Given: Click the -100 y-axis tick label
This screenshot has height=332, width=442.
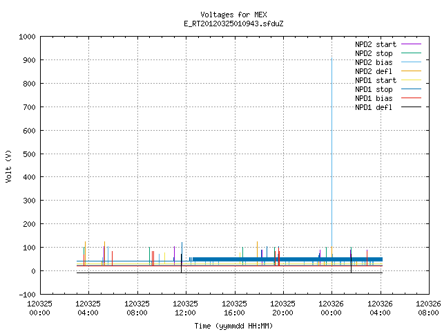Looking at the screenshot, I should click(27, 295).
